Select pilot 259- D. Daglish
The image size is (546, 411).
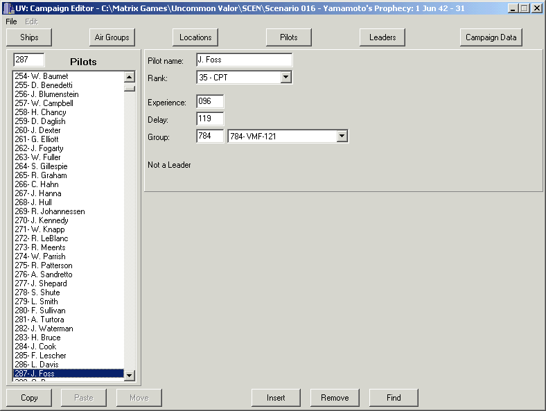coord(69,121)
